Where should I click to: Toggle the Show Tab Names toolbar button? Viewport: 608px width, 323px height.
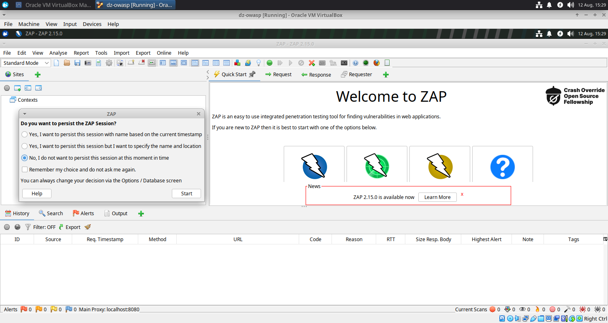152,63
